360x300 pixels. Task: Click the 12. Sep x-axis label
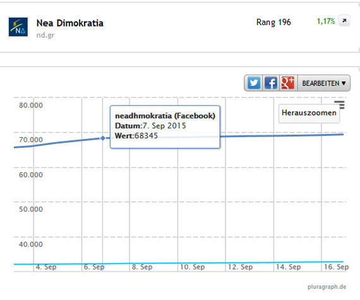(x=240, y=267)
